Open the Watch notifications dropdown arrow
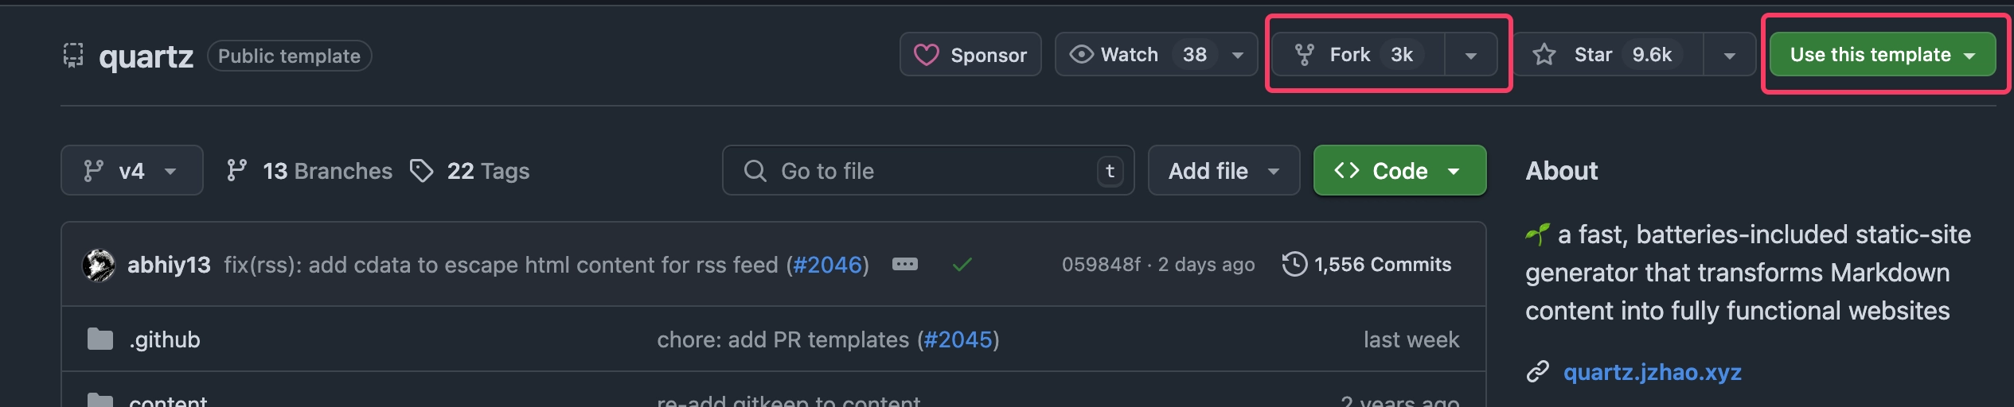The image size is (2014, 407). tap(1238, 55)
